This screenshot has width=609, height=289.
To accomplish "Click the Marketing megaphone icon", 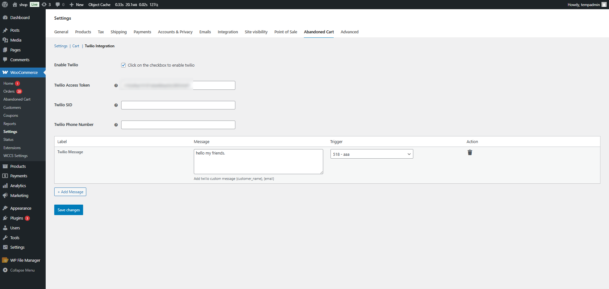I will point(5,195).
